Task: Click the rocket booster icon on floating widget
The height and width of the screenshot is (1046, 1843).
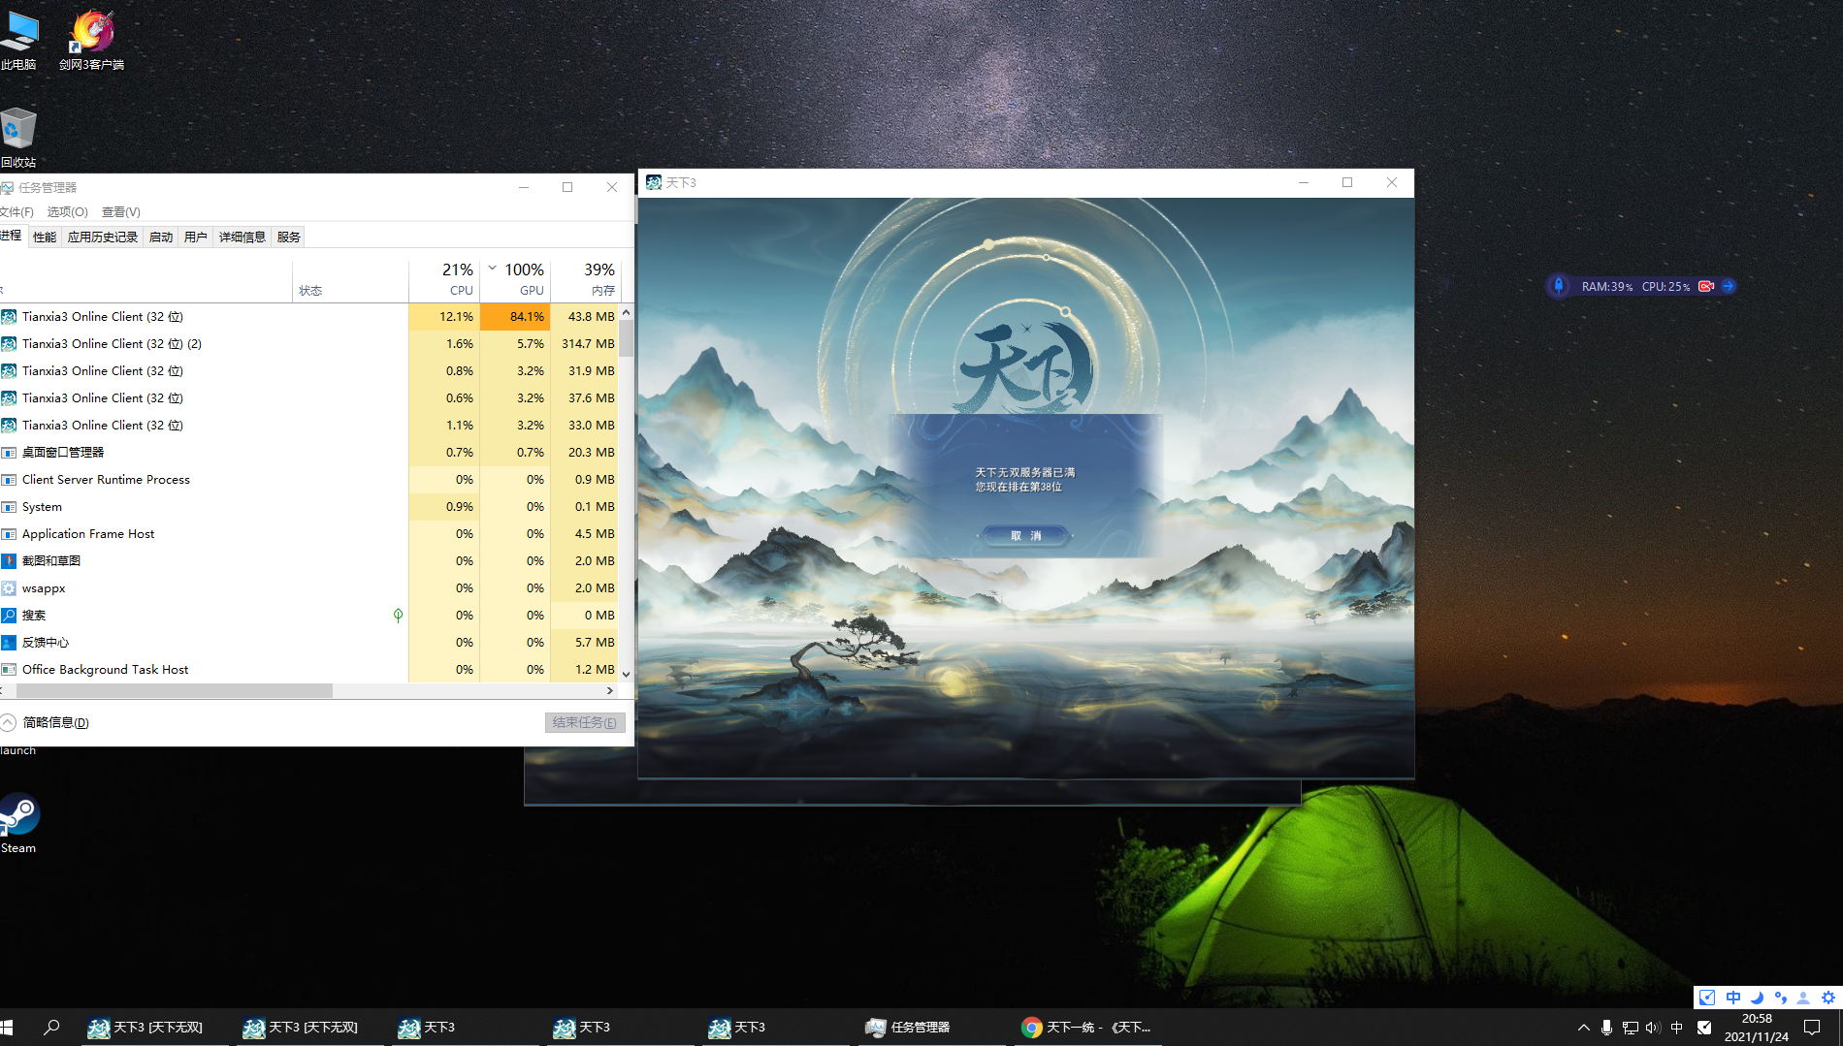Action: (x=1559, y=286)
